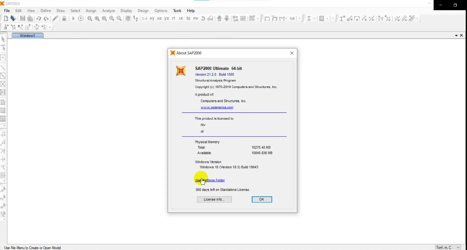Click the License Info button
Viewport: 467px width, 250px height.
(x=214, y=199)
